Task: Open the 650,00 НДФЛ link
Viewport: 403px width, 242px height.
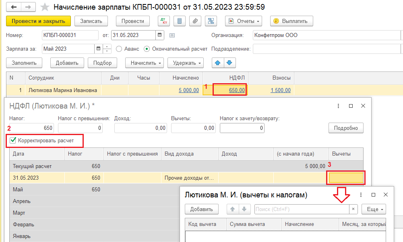Action: click(x=237, y=90)
